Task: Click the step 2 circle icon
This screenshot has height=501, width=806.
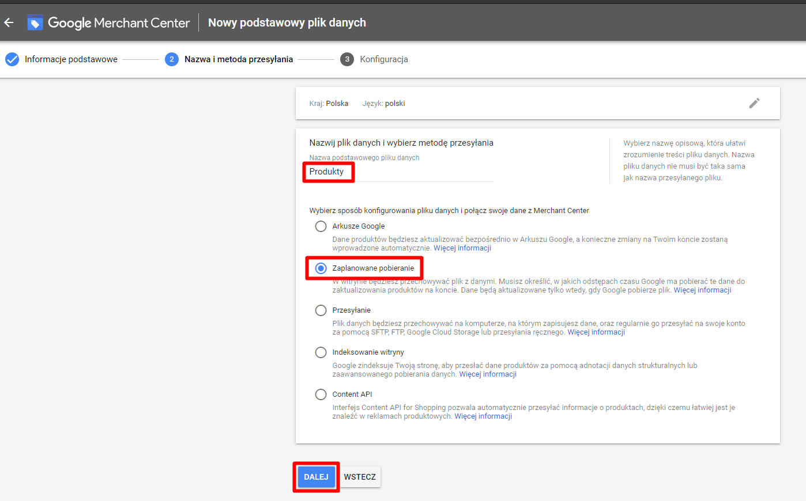Action: (172, 59)
